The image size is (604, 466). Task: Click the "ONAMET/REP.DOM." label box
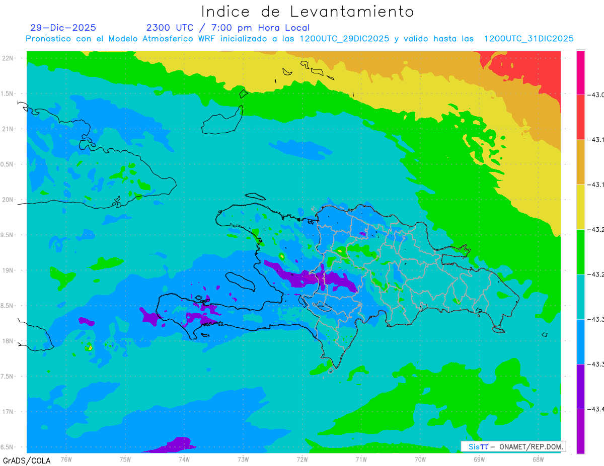point(513,446)
